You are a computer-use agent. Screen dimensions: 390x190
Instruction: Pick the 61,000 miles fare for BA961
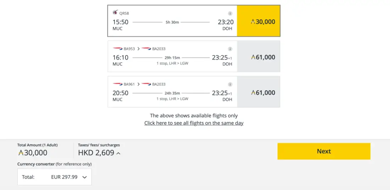(x=258, y=92)
